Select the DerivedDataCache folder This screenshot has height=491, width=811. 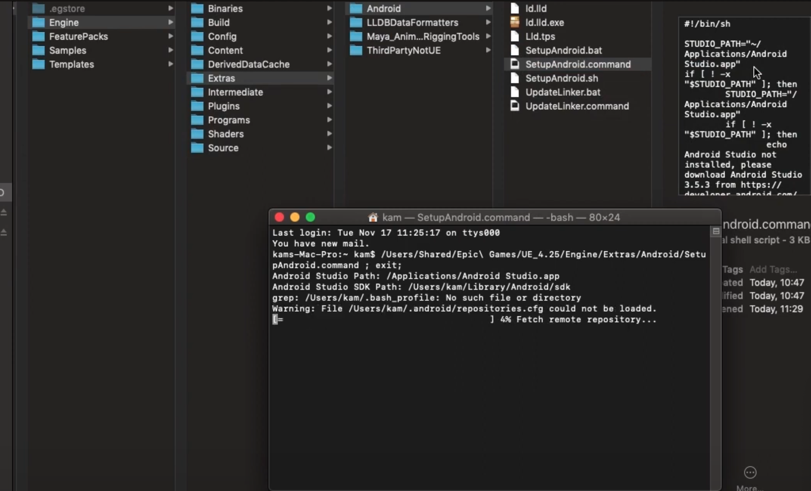click(248, 64)
